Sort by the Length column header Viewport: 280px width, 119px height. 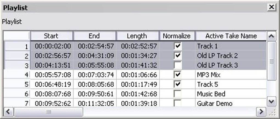click(137, 36)
